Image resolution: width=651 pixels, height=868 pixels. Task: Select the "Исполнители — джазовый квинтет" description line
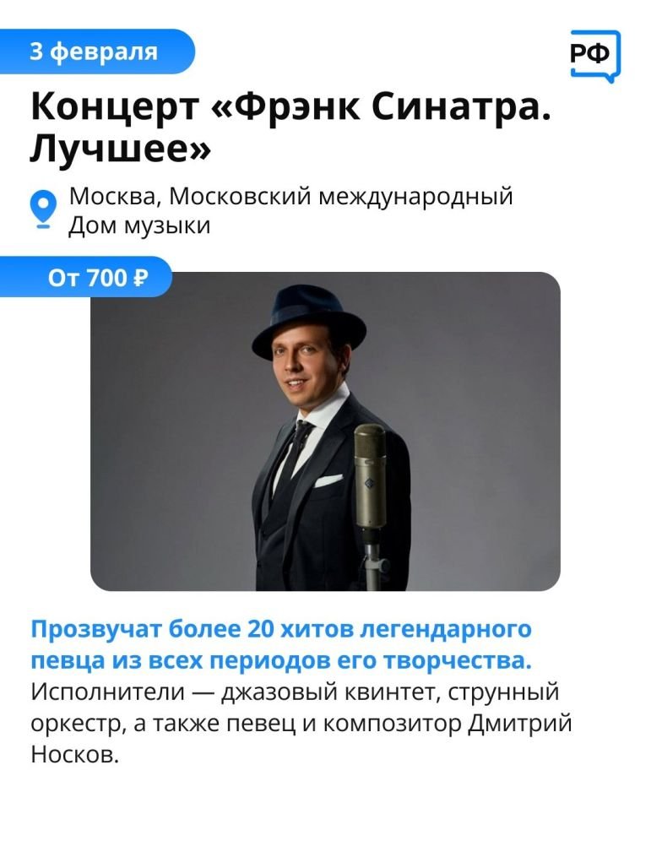[x=236, y=692]
